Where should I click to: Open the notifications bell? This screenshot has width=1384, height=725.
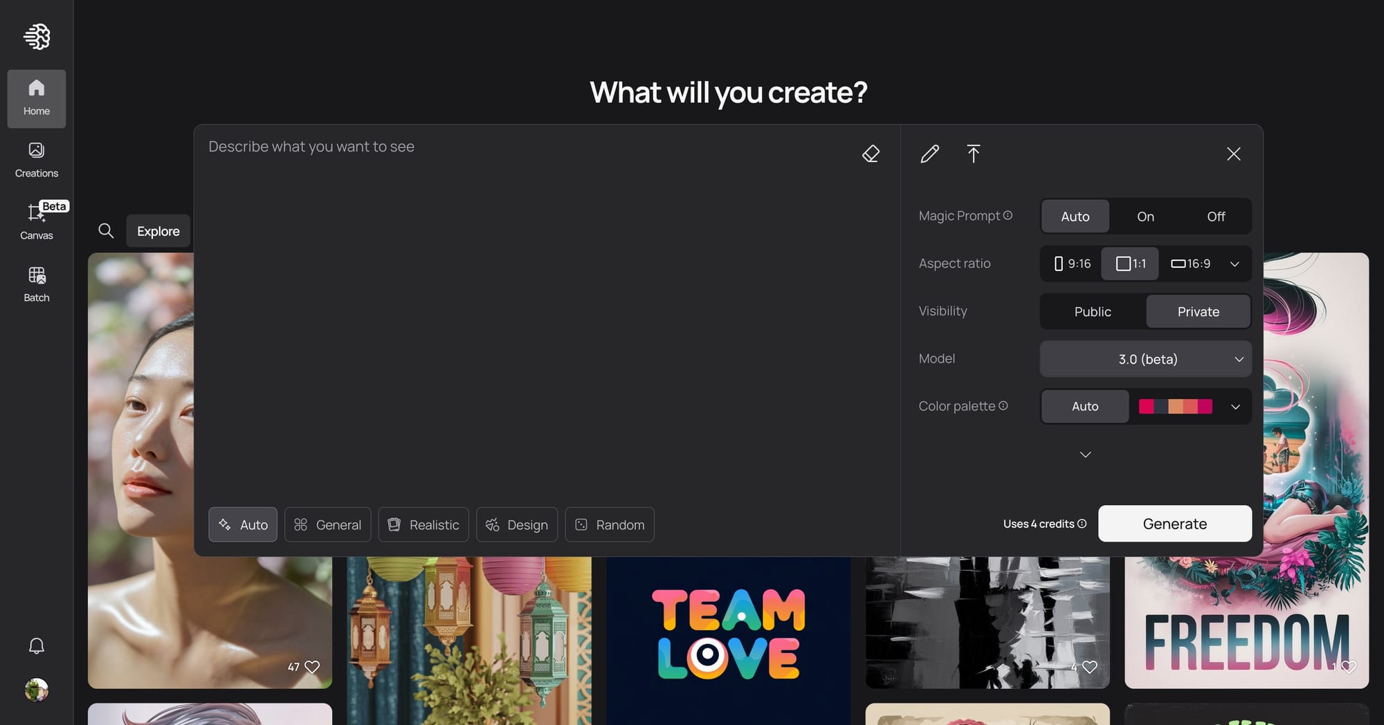coord(37,646)
